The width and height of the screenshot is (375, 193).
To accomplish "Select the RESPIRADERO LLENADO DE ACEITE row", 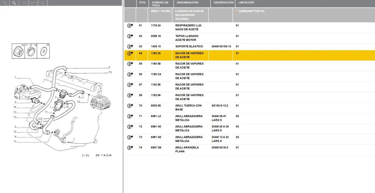I will pos(249,27).
